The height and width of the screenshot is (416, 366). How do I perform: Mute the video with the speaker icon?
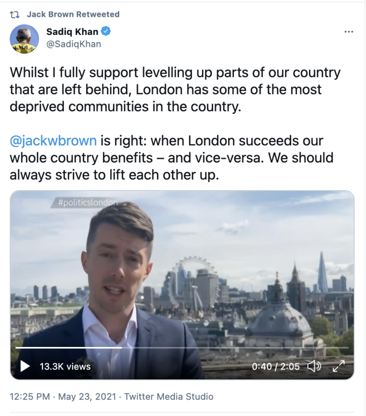[314, 366]
